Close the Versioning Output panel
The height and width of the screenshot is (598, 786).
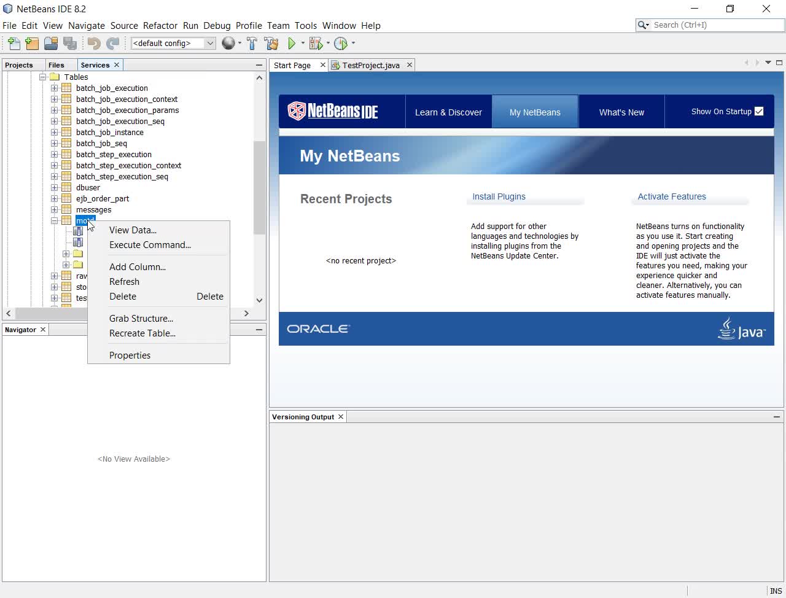click(x=341, y=416)
